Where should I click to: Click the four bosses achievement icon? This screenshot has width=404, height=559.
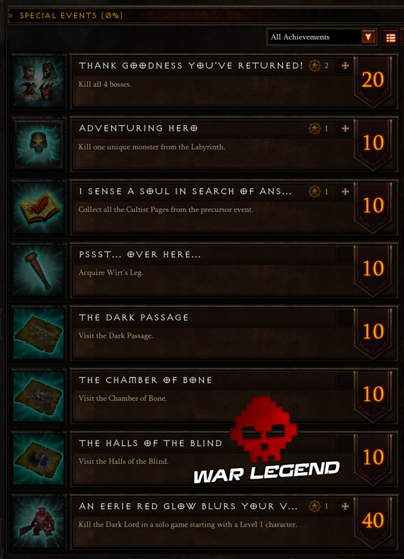coord(39,82)
